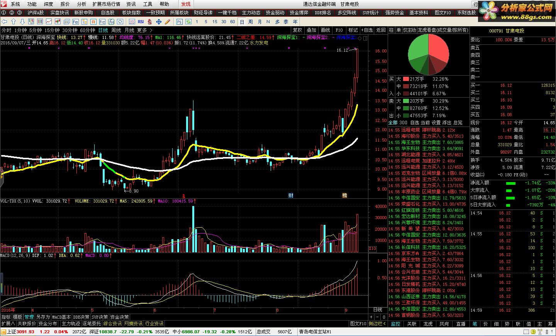
Task: Click the 榜 marker on chart timeline
Action: coord(344,196)
